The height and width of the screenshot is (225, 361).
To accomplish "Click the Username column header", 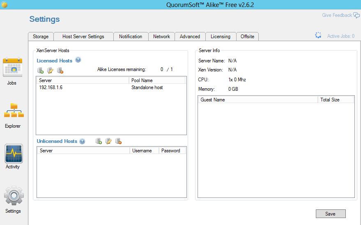I will tap(144, 151).
